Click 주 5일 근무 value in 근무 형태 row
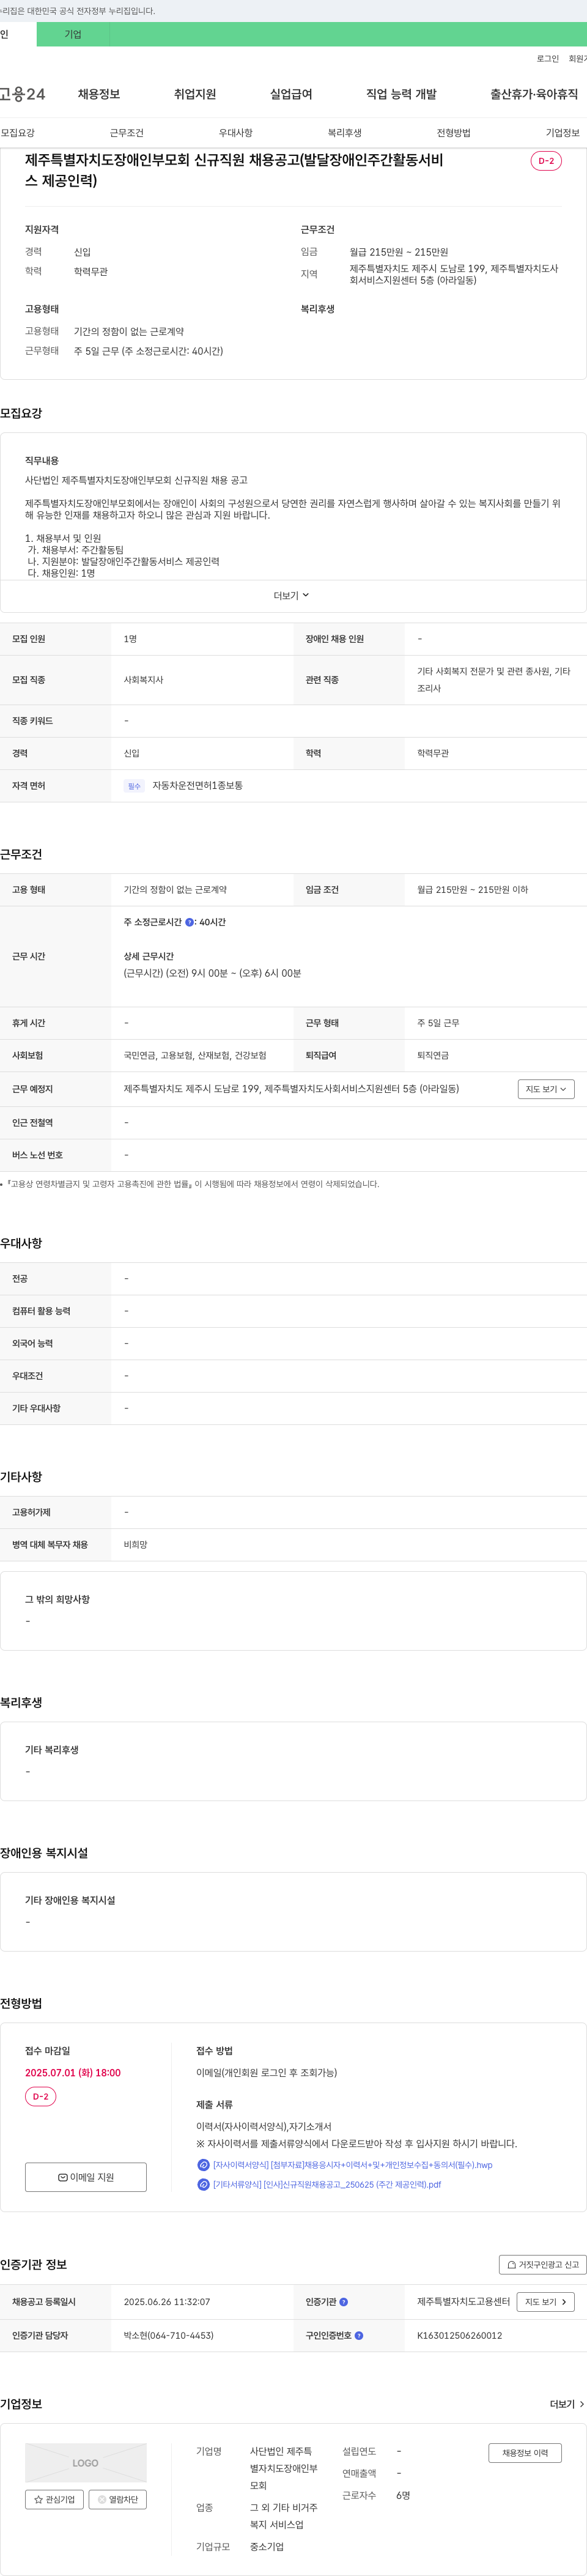This screenshot has height=2576, width=587. [x=438, y=1023]
